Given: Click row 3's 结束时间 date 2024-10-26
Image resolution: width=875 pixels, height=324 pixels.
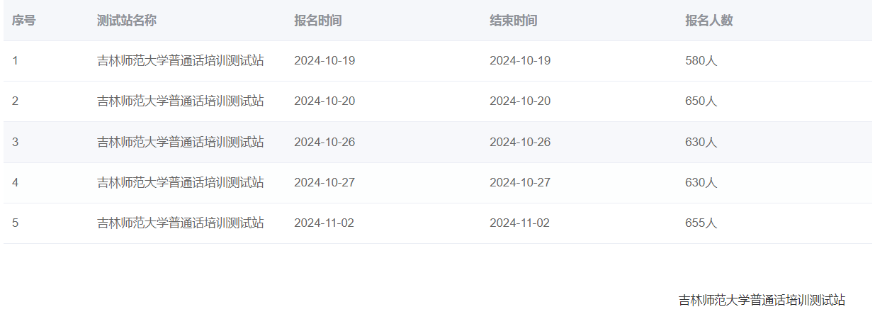Looking at the screenshot, I should tap(519, 142).
